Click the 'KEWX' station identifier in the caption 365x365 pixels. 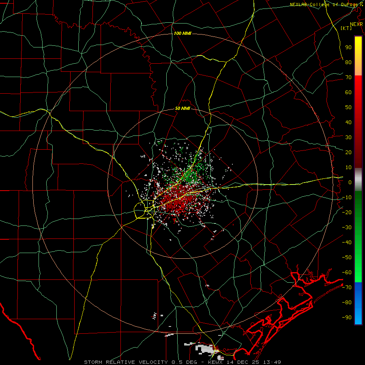[x=217, y=362]
